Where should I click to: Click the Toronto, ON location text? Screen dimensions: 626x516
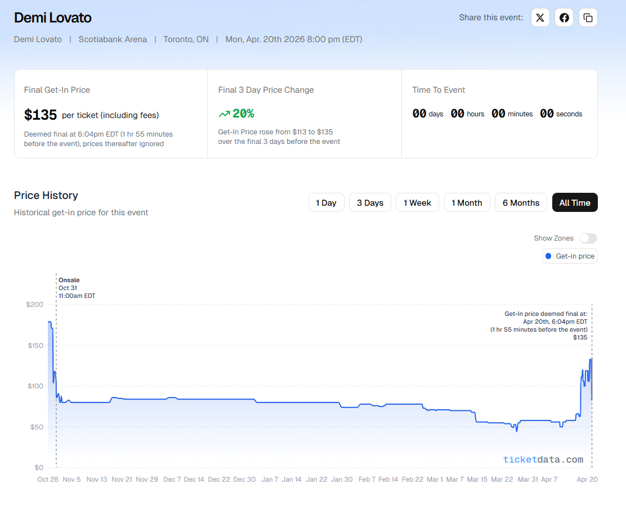186,39
